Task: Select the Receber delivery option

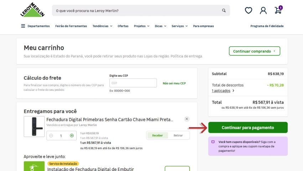Action: 158,135
